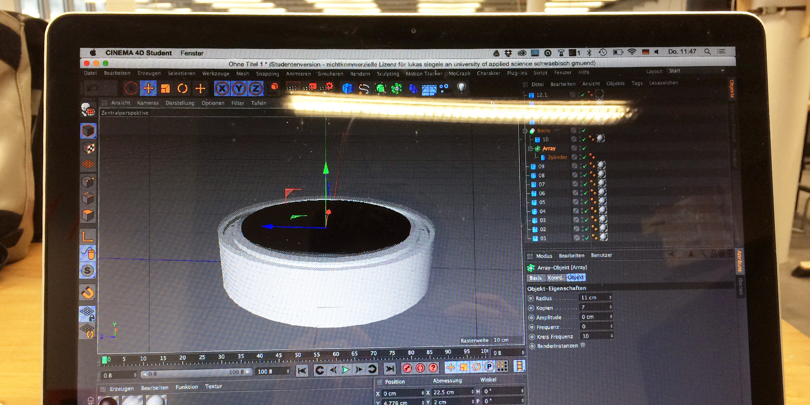The height and width of the screenshot is (405, 810).
Task: Toggle the Renderinstanzen checkbox
Action: click(x=584, y=345)
